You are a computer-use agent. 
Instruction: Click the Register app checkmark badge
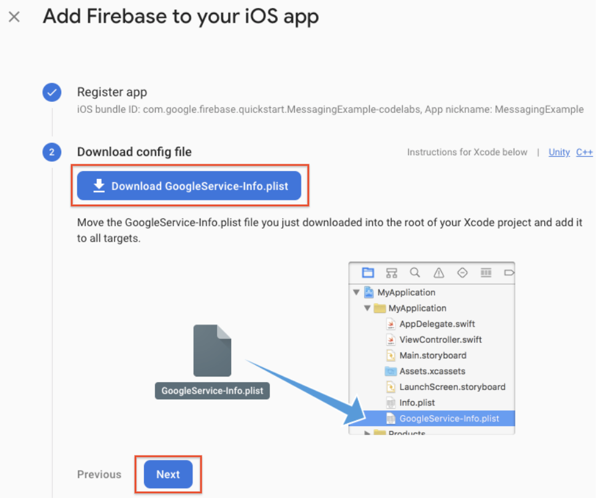pos(51,93)
